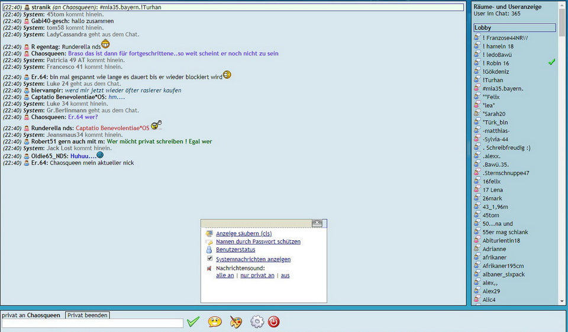Image resolution: width=568 pixels, height=332 pixels.
Task: Click the green checkmark beside Robin 16
Action: tap(551, 62)
